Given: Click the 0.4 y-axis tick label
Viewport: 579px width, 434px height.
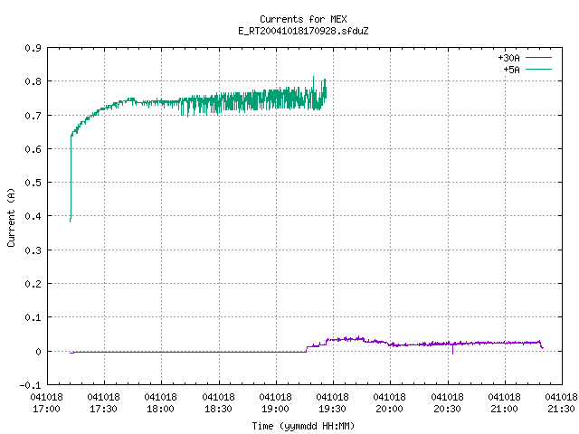Looking at the screenshot, I should [x=33, y=216].
